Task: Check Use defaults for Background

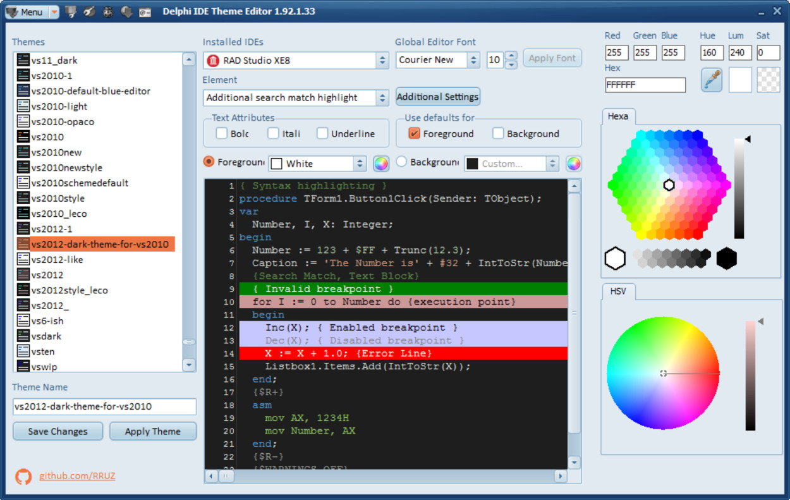Action: tap(498, 133)
